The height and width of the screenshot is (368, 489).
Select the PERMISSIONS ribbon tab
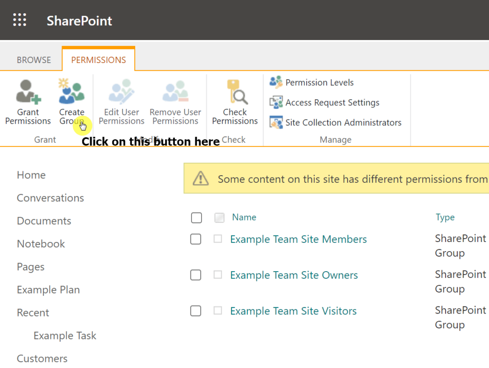click(x=98, y=60)
